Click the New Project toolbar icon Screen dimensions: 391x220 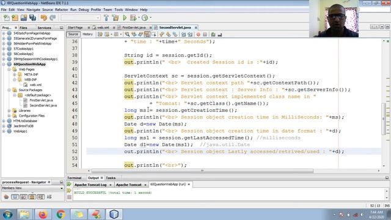tap(15, 18)
